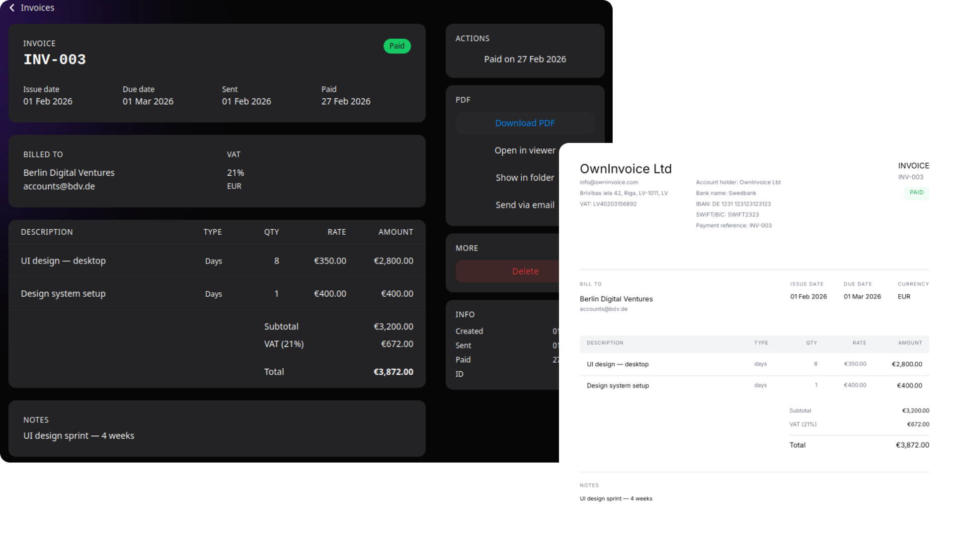Click Total €3,872.00 in PDF preview
This screenshot has width=954, height=536.
[x=912, y=445]
